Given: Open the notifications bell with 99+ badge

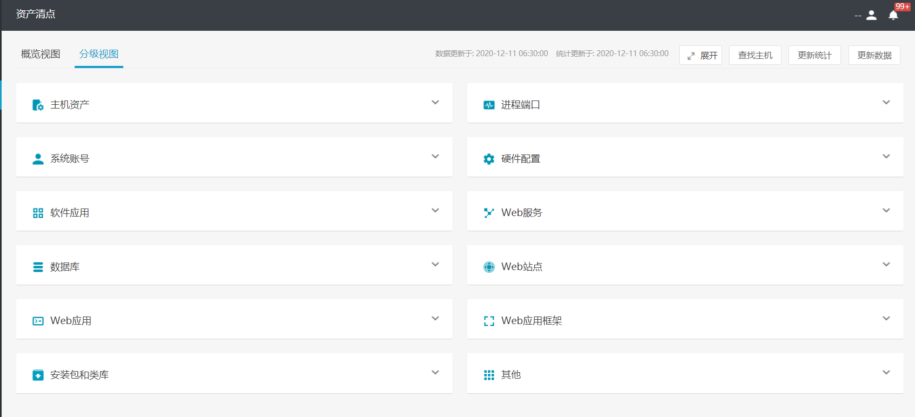Looking at the screenshot, I should pyautogui.click(x=893, y=15).
